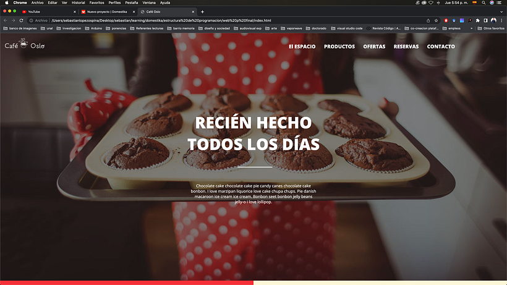Open the Ver menu in menu bar
Viewport: 507px width, 285px height.
tap(64, 2)
